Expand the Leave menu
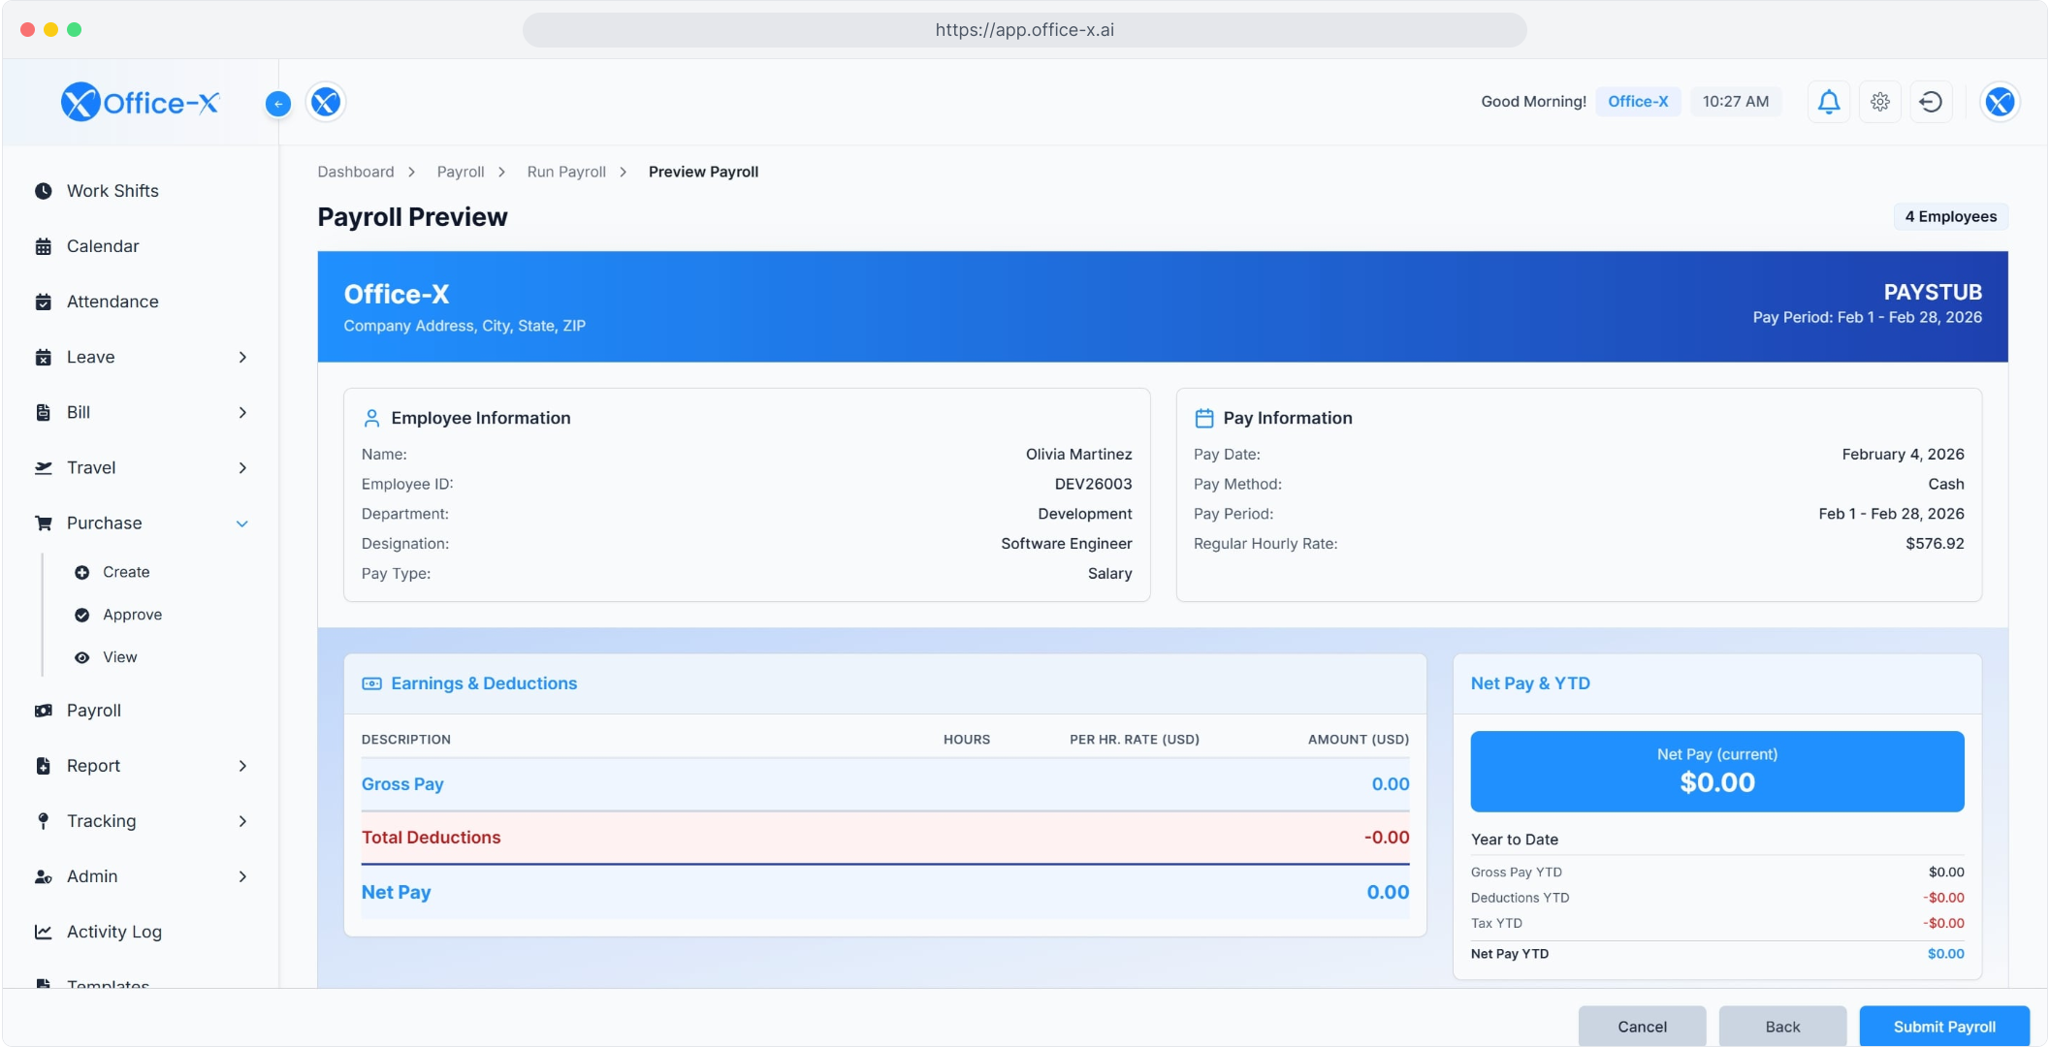The height and width of the screenshot is (1047, 2050). pyautogui.click(x=241, y=357)
